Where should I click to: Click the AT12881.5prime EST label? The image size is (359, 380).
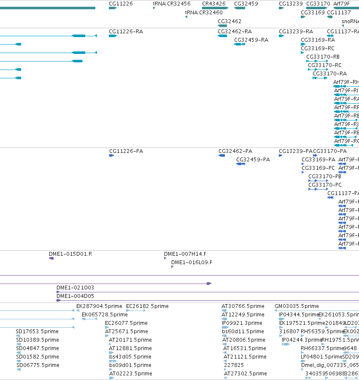click(130, 348)
